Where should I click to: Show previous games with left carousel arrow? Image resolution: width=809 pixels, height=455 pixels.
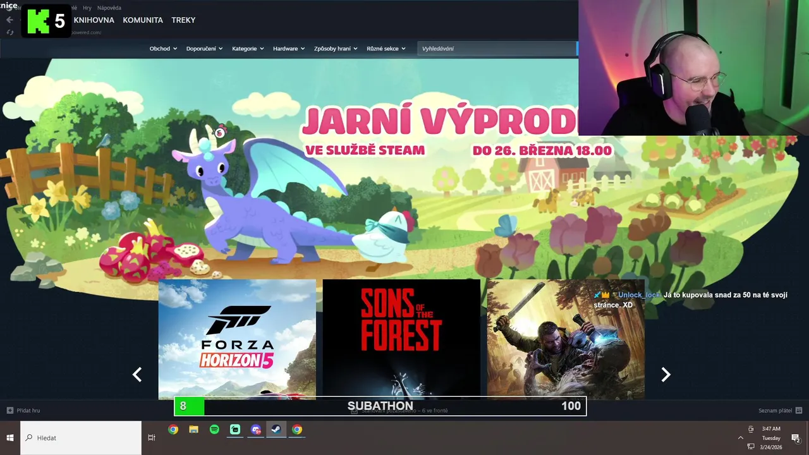pos(137,375)
